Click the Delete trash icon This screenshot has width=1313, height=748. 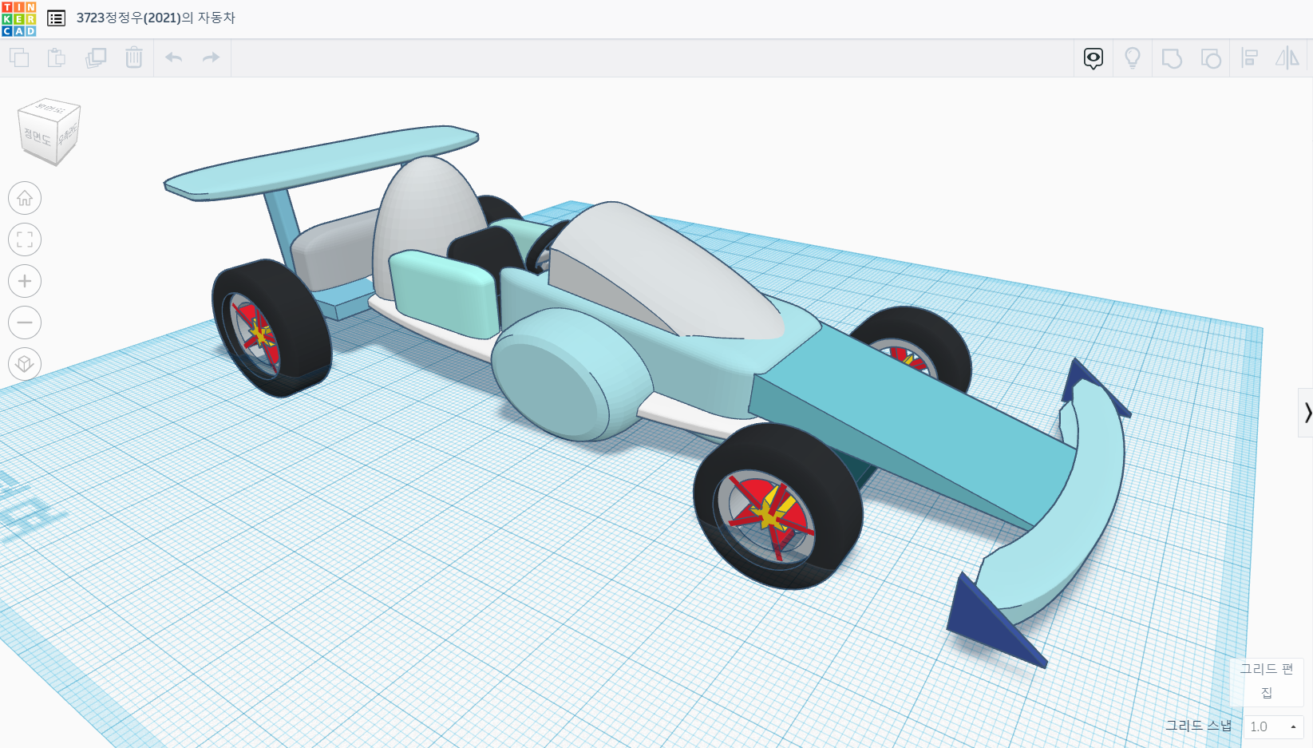(x=134, y=57)
